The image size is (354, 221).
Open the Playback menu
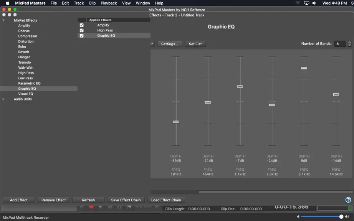[x=109, y=3]
